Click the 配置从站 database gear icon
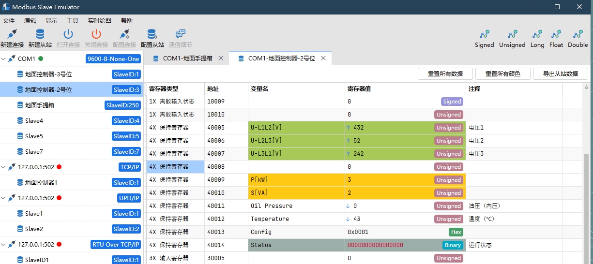The width and height of the screenshot is (593, 264). [x=152, y=34]
